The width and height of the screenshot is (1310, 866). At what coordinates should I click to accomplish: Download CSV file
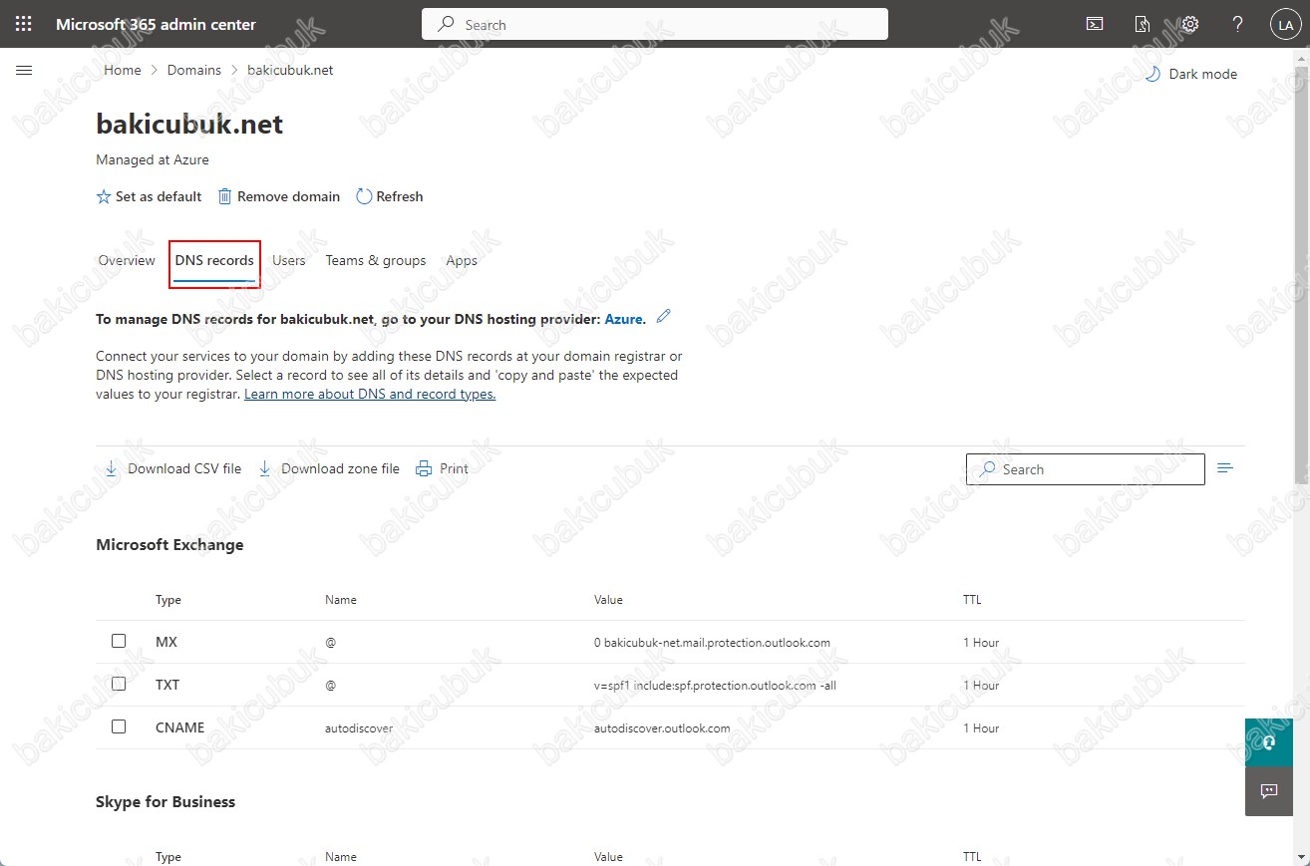pos(173,468)
